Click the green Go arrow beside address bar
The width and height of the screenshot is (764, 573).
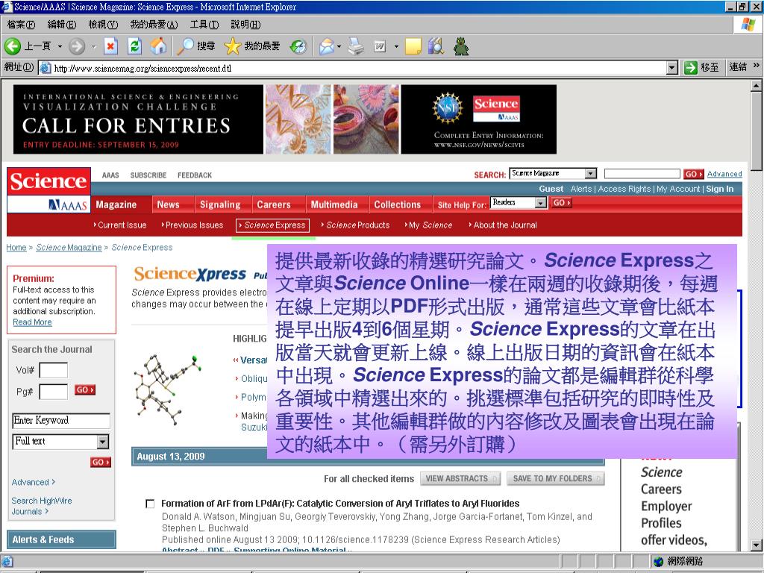click(690, 68)
